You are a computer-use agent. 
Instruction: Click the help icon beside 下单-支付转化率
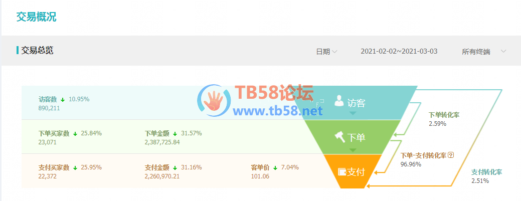pyautogui.click(x=451, y=155)
